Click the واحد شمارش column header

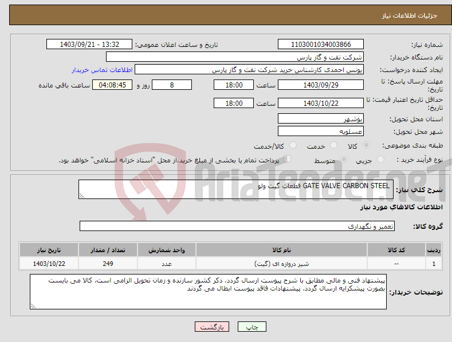tap(167, 250)
